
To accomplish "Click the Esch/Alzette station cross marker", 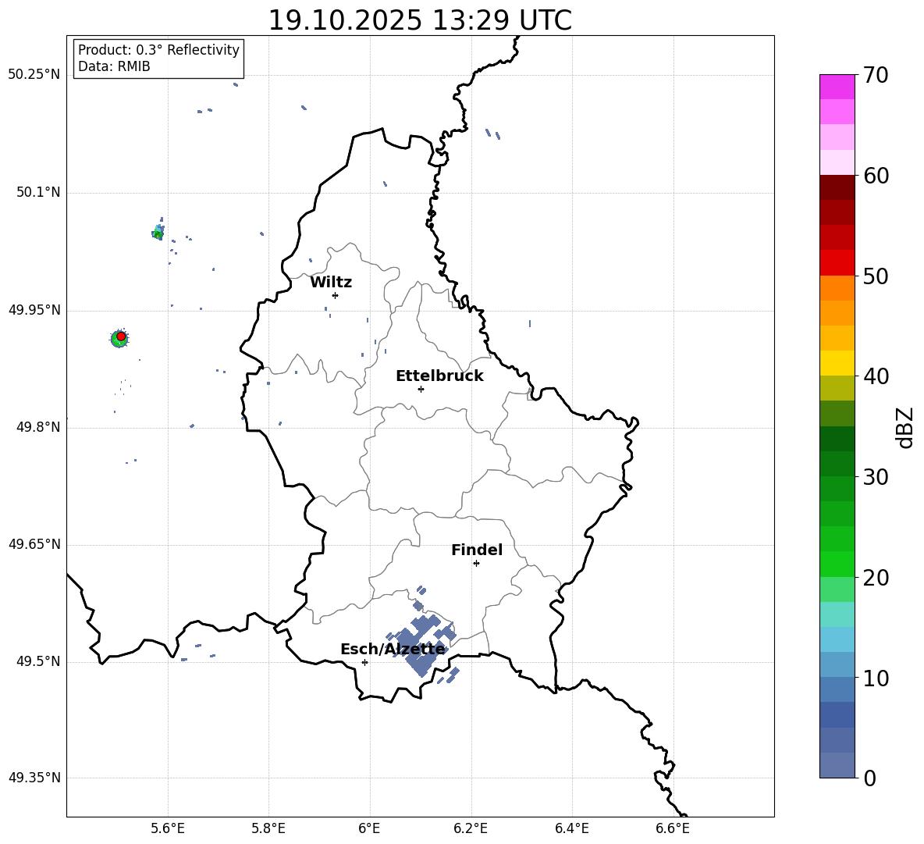I will point(364,662).
